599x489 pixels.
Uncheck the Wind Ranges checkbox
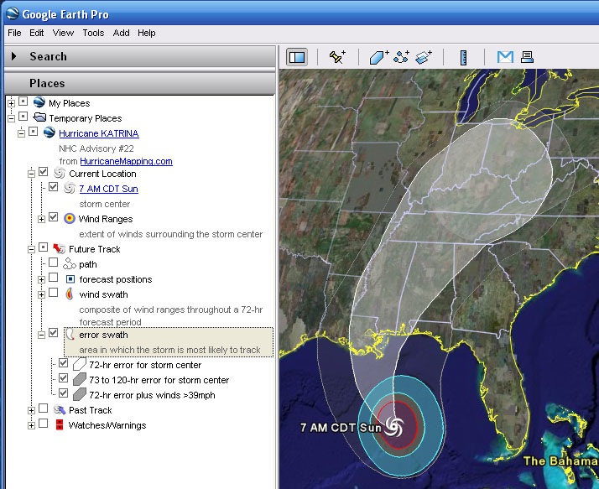point(53,217)
